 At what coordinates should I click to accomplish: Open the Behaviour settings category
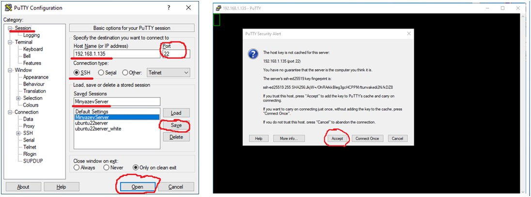point(34,84)
